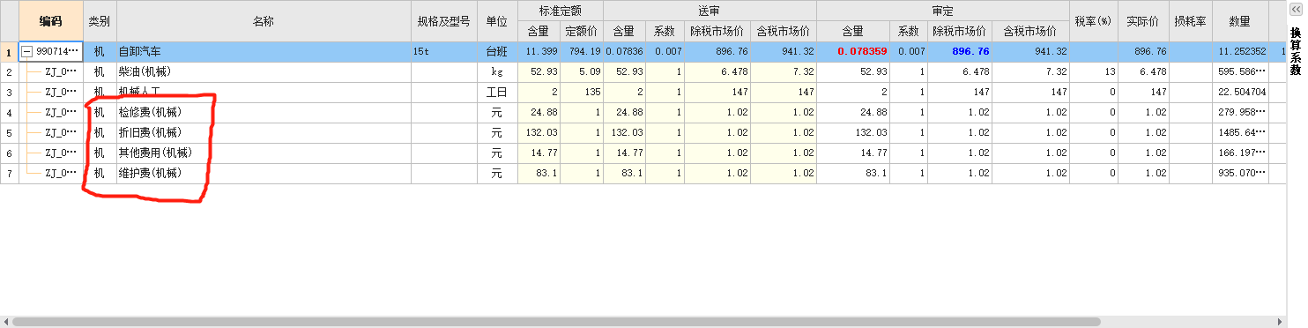Click the 132.03 审定 含量 cell for 折旧费
The image size is (1308, 328).
tap(853, 132)
